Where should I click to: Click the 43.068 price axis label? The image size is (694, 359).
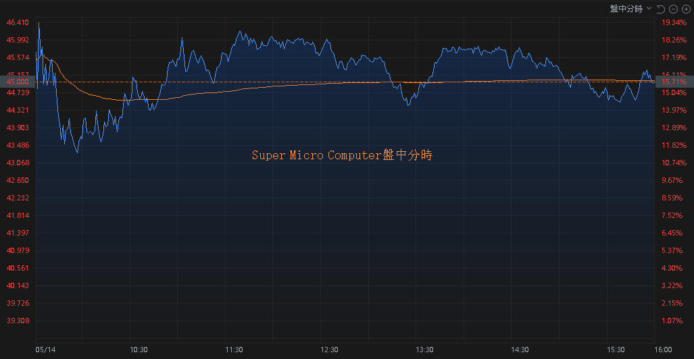click(x=18, y=163)
